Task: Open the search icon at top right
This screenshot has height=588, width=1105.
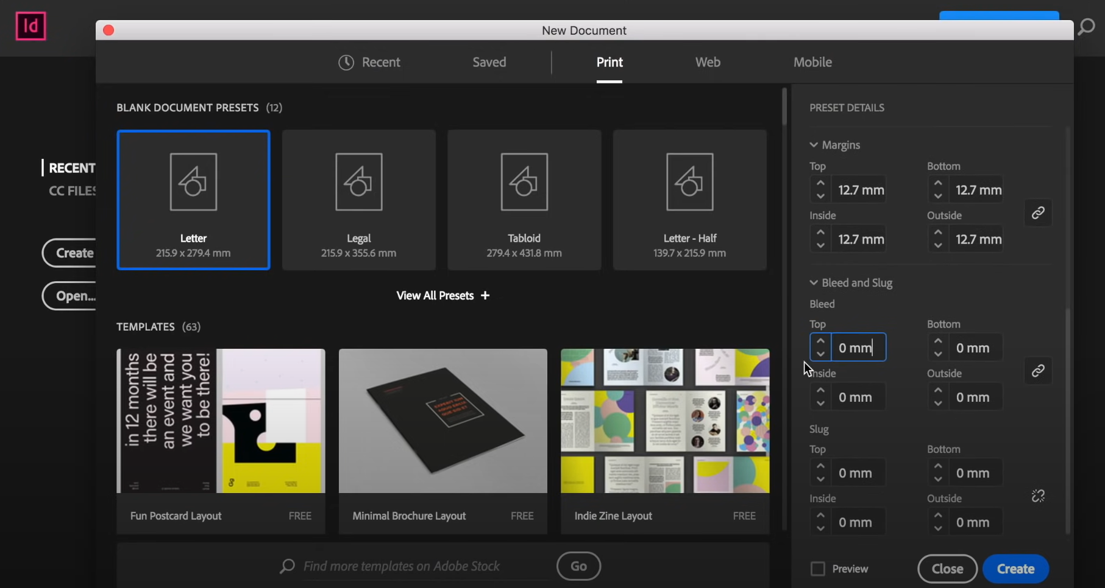Action: [1086, 27]
